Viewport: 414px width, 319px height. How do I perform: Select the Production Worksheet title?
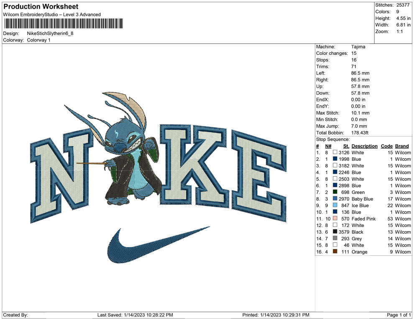pos(41,7)
